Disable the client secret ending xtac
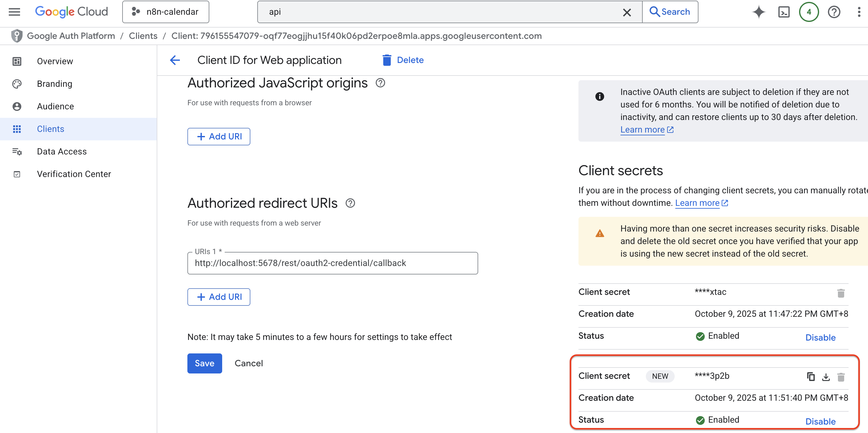The height and width of the screenshot is (433, 868). (x=820, y=337)
